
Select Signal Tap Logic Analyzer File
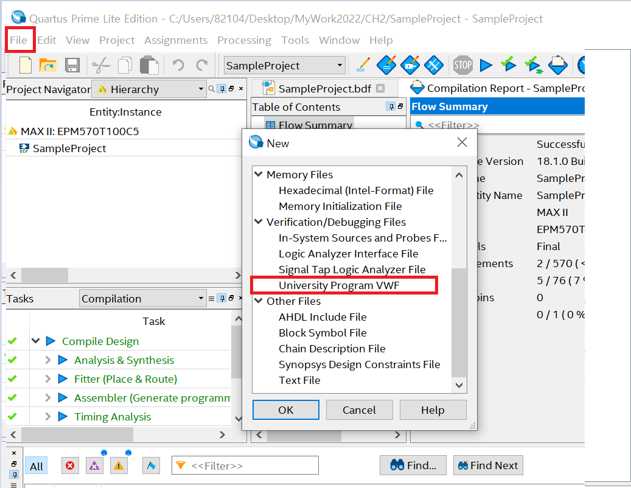(x=352, y=270)
